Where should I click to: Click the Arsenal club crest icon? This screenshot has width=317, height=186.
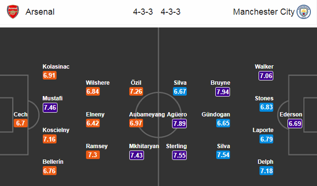coord(13,12)
